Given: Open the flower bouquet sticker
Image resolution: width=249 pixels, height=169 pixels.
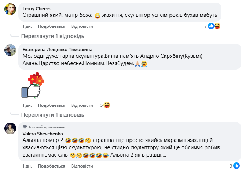Looking at the screenshot, I should (x=32, y=86).
